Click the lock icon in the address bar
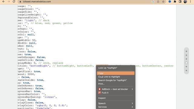The width and height of the screenshot is (194, 109). [20, 2]
